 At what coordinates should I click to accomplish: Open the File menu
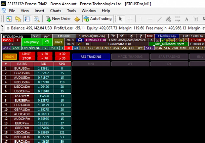(x=12, y=11)
